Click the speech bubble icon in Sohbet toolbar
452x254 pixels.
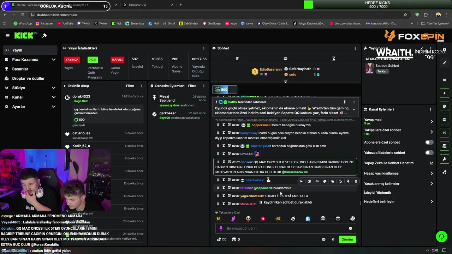285,59
